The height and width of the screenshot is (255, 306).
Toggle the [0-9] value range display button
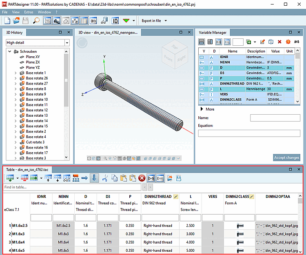pyautogui.click(x=151, y=178)
